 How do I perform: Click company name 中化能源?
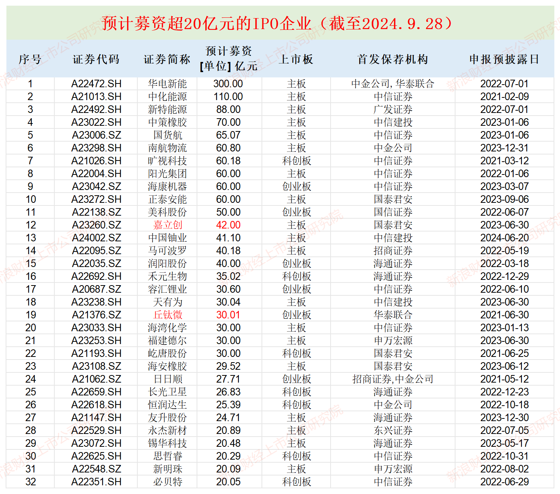167,97
